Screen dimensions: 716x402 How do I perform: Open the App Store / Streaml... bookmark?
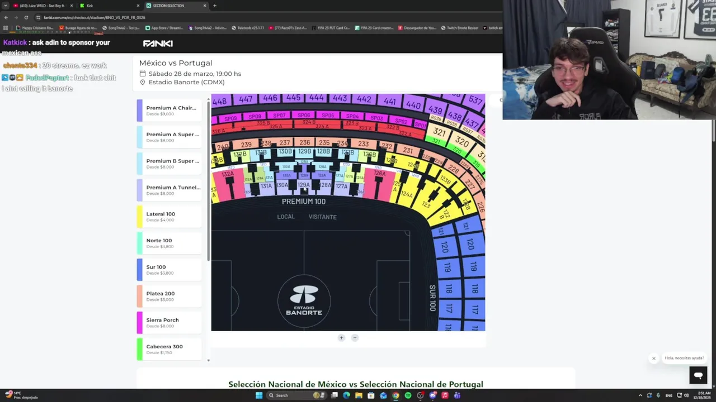coord(164,28)
